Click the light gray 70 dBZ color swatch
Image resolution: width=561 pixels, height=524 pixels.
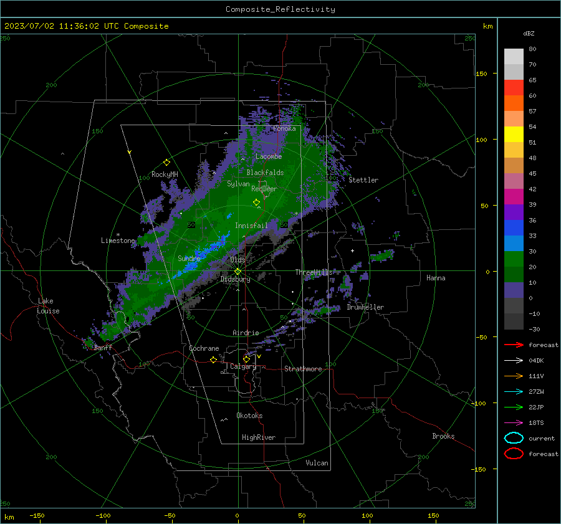coord(514,56)
